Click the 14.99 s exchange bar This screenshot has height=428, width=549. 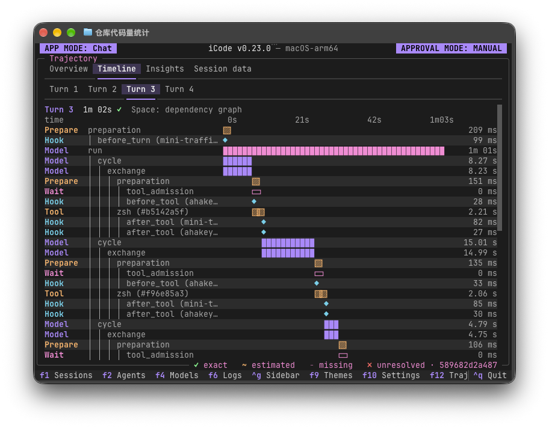coord(288,253)
